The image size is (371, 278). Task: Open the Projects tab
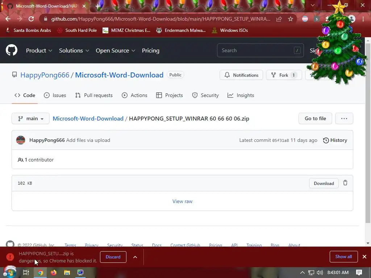point(170,95)
